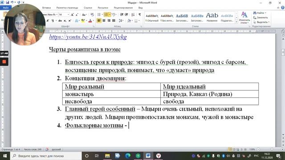
Task: Click the Grow Font icon
Action: 72,15
